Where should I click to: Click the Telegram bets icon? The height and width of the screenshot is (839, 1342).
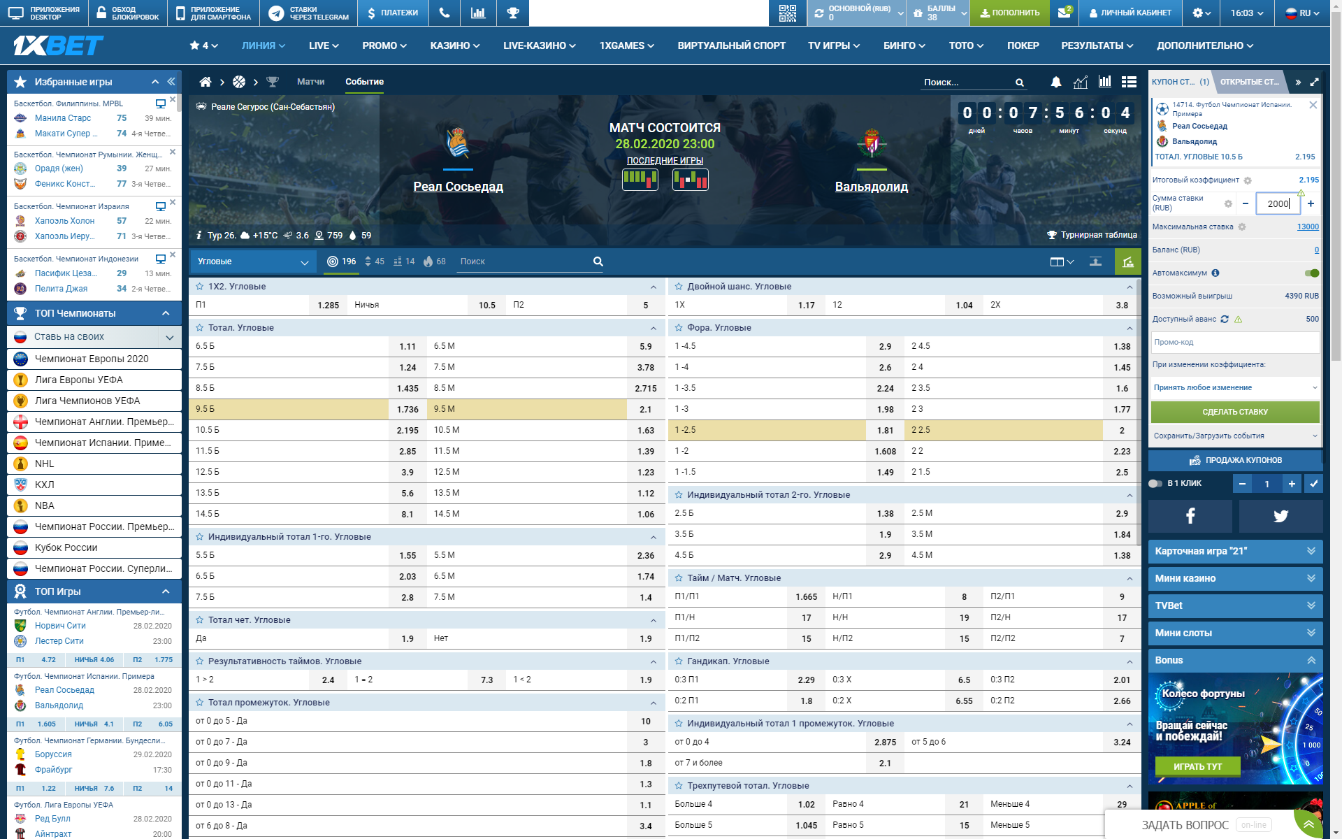tap(276, 13)
